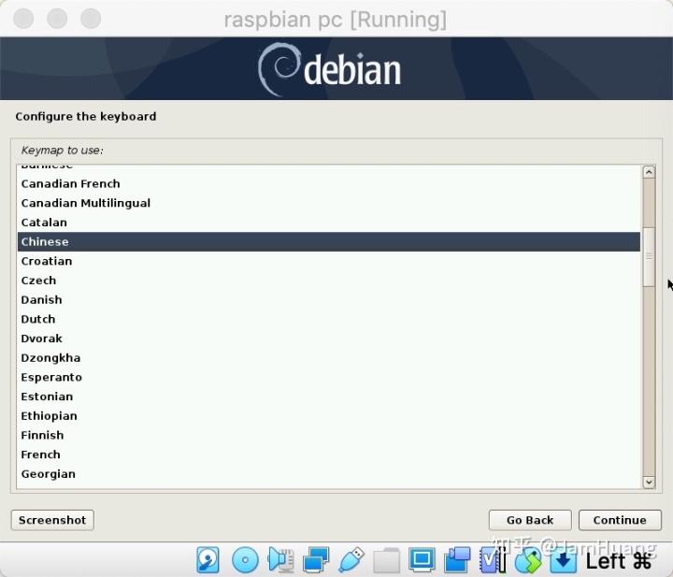The height and width of the screenshot is (577, 673).
Task: Open the shared folders indicator
Action: point(386,560)
